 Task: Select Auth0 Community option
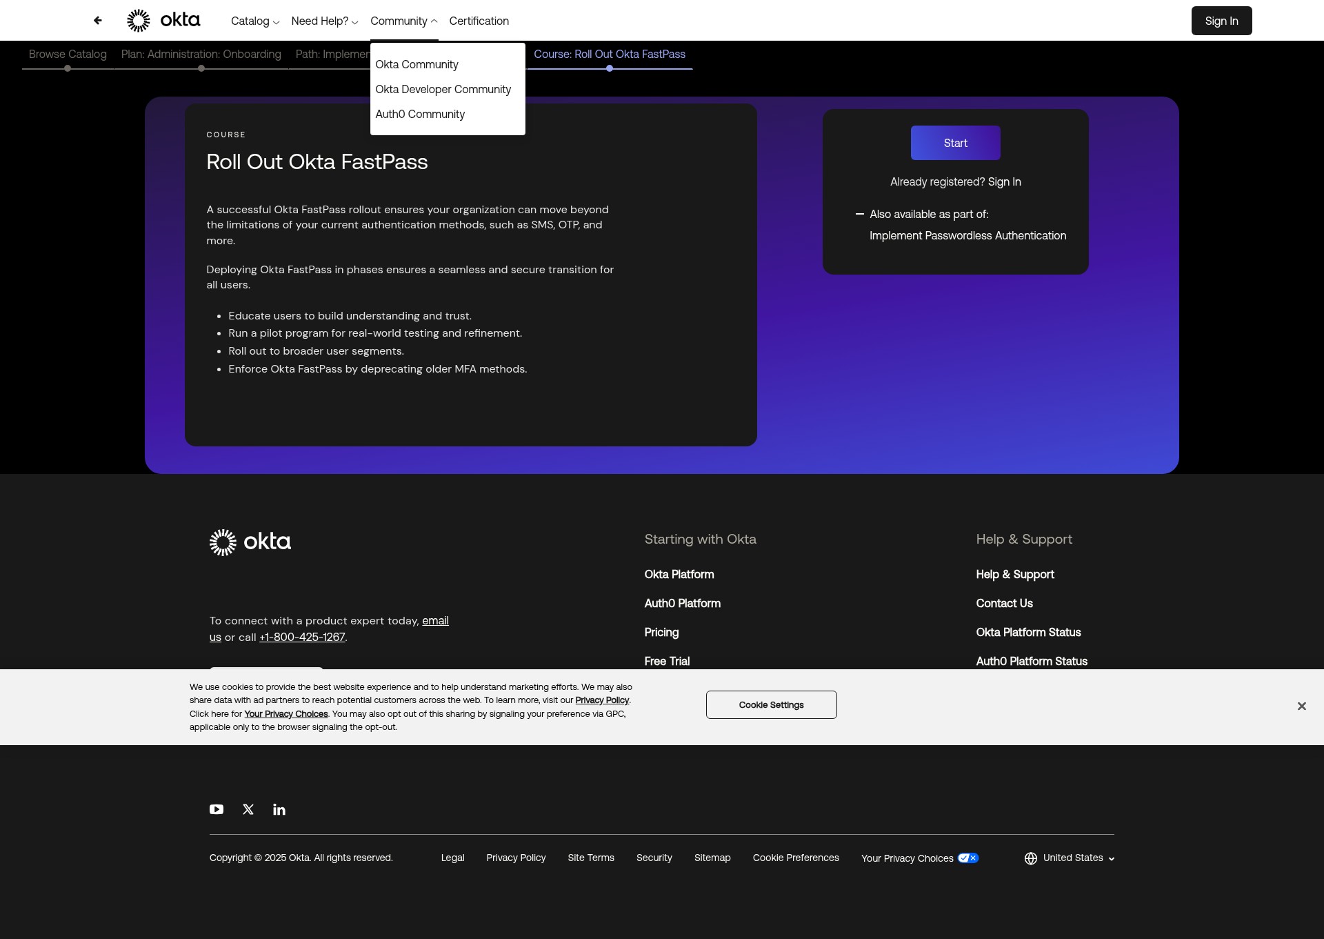tap(421, 114)
